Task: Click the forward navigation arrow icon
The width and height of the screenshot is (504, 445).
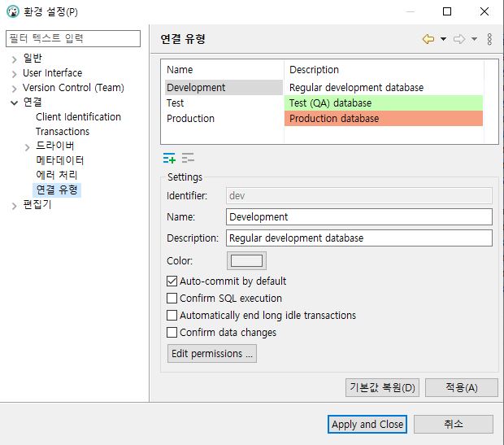Action: pos(459,39)
